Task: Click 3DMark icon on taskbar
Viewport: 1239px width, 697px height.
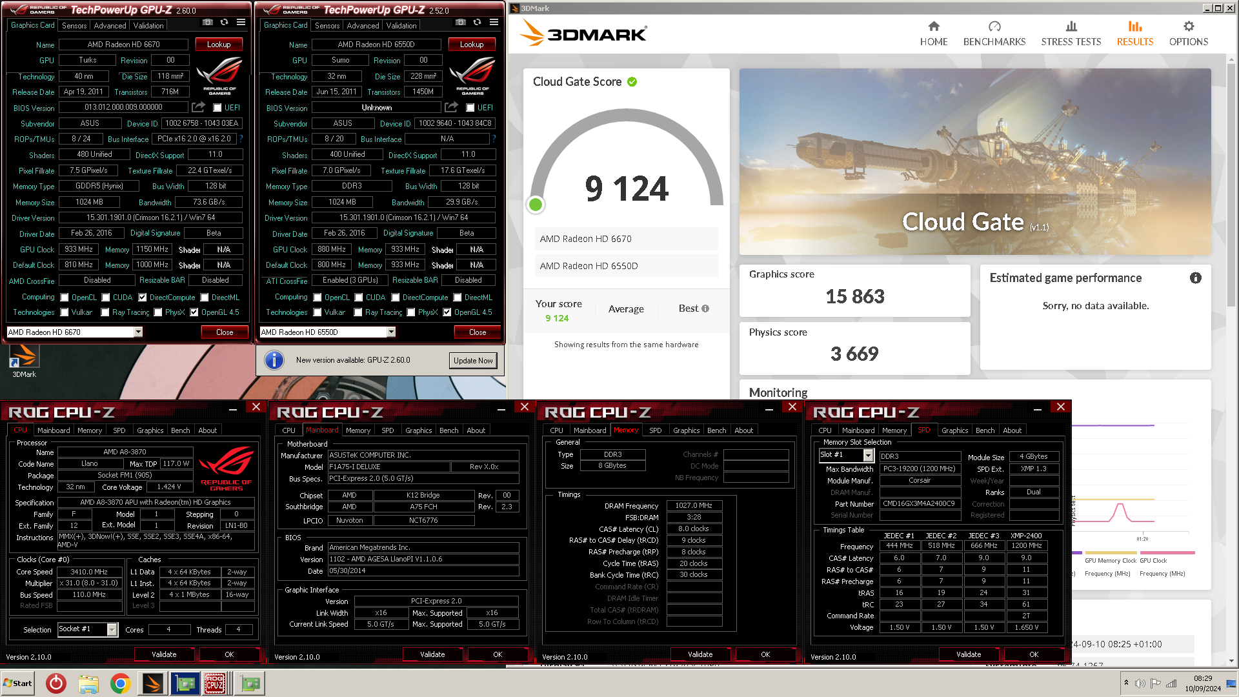Action: [153, 683]
